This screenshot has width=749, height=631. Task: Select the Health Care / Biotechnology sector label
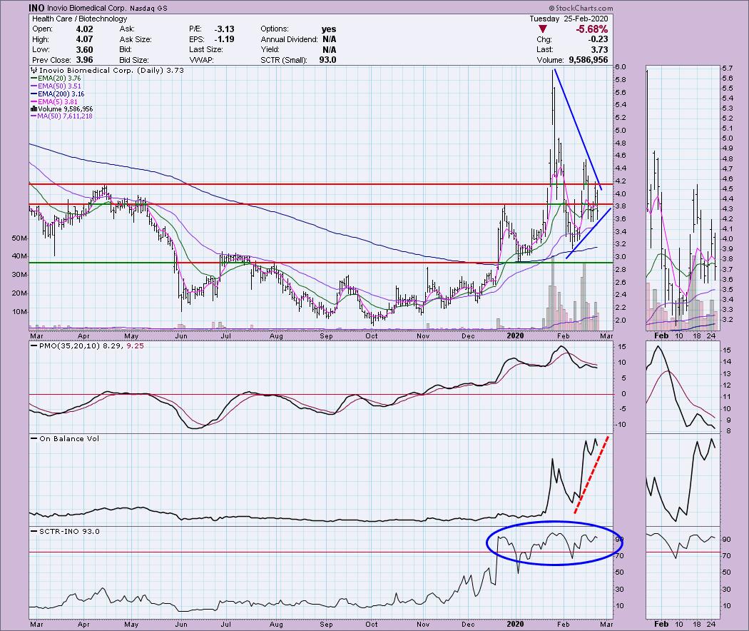80,19
